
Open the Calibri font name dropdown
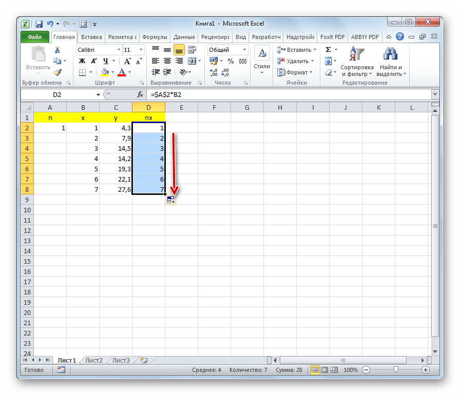coord(119,50)
